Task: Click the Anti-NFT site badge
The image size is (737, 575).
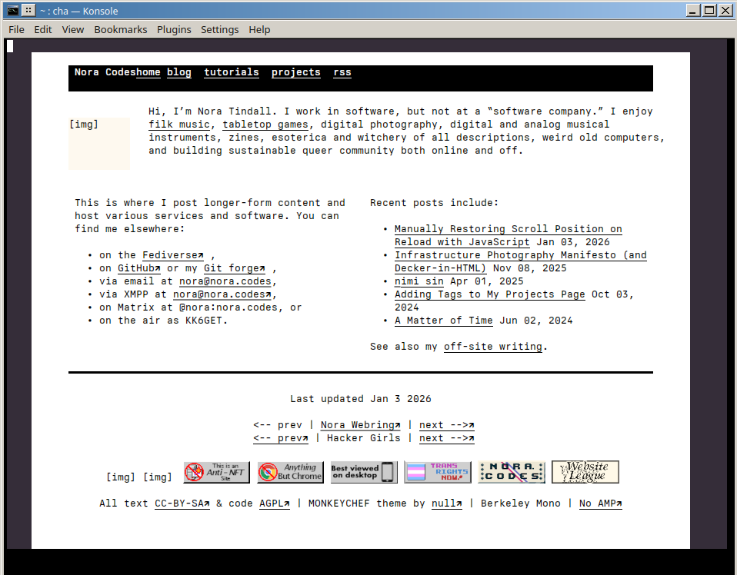Action: (x=216, y=472)
